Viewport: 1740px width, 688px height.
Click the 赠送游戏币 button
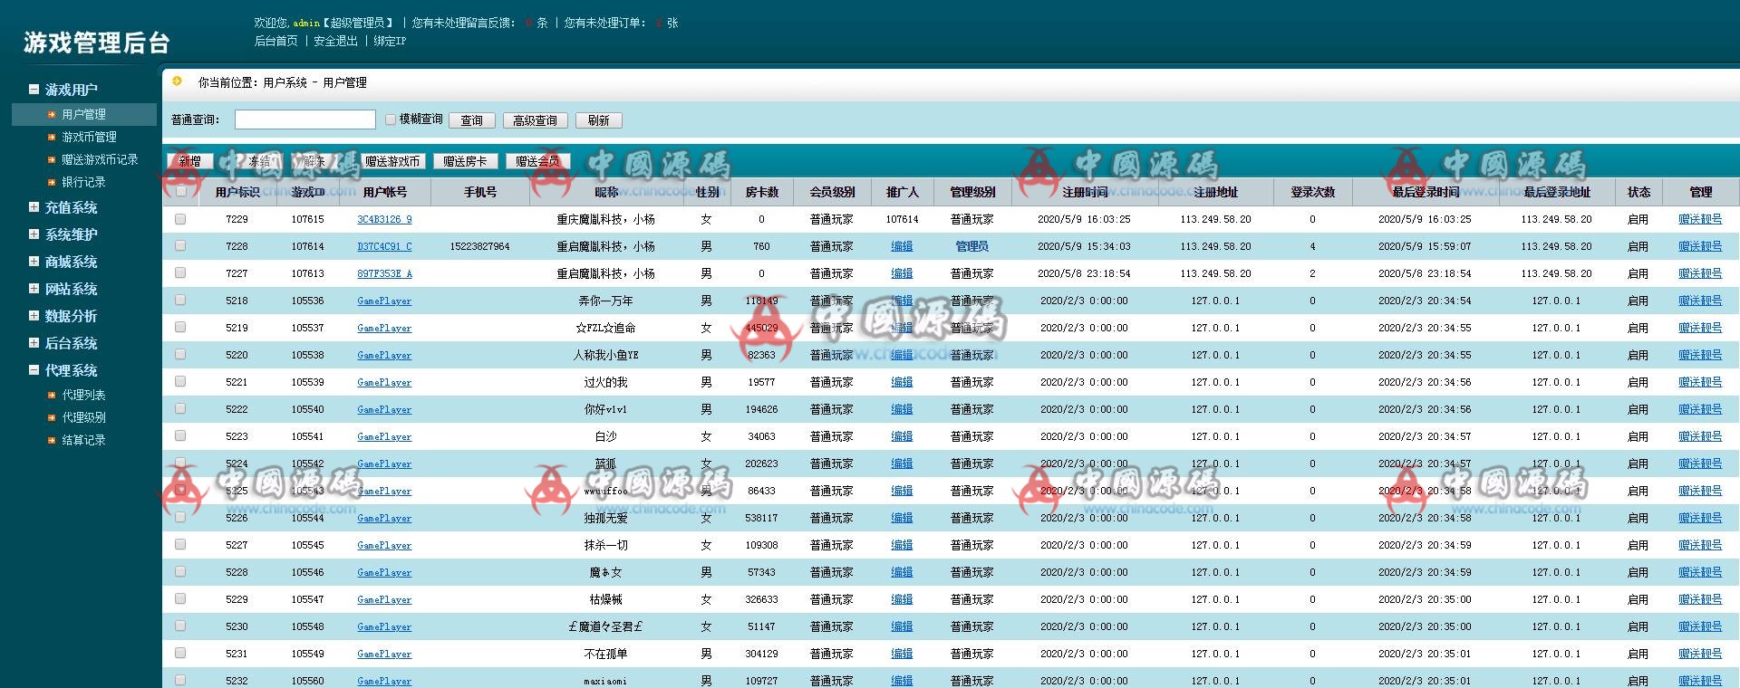pyautogui.click(x=392, y=161)
